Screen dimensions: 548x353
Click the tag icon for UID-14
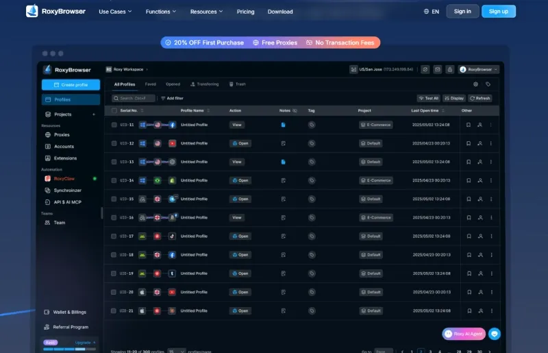click(312, 180)
